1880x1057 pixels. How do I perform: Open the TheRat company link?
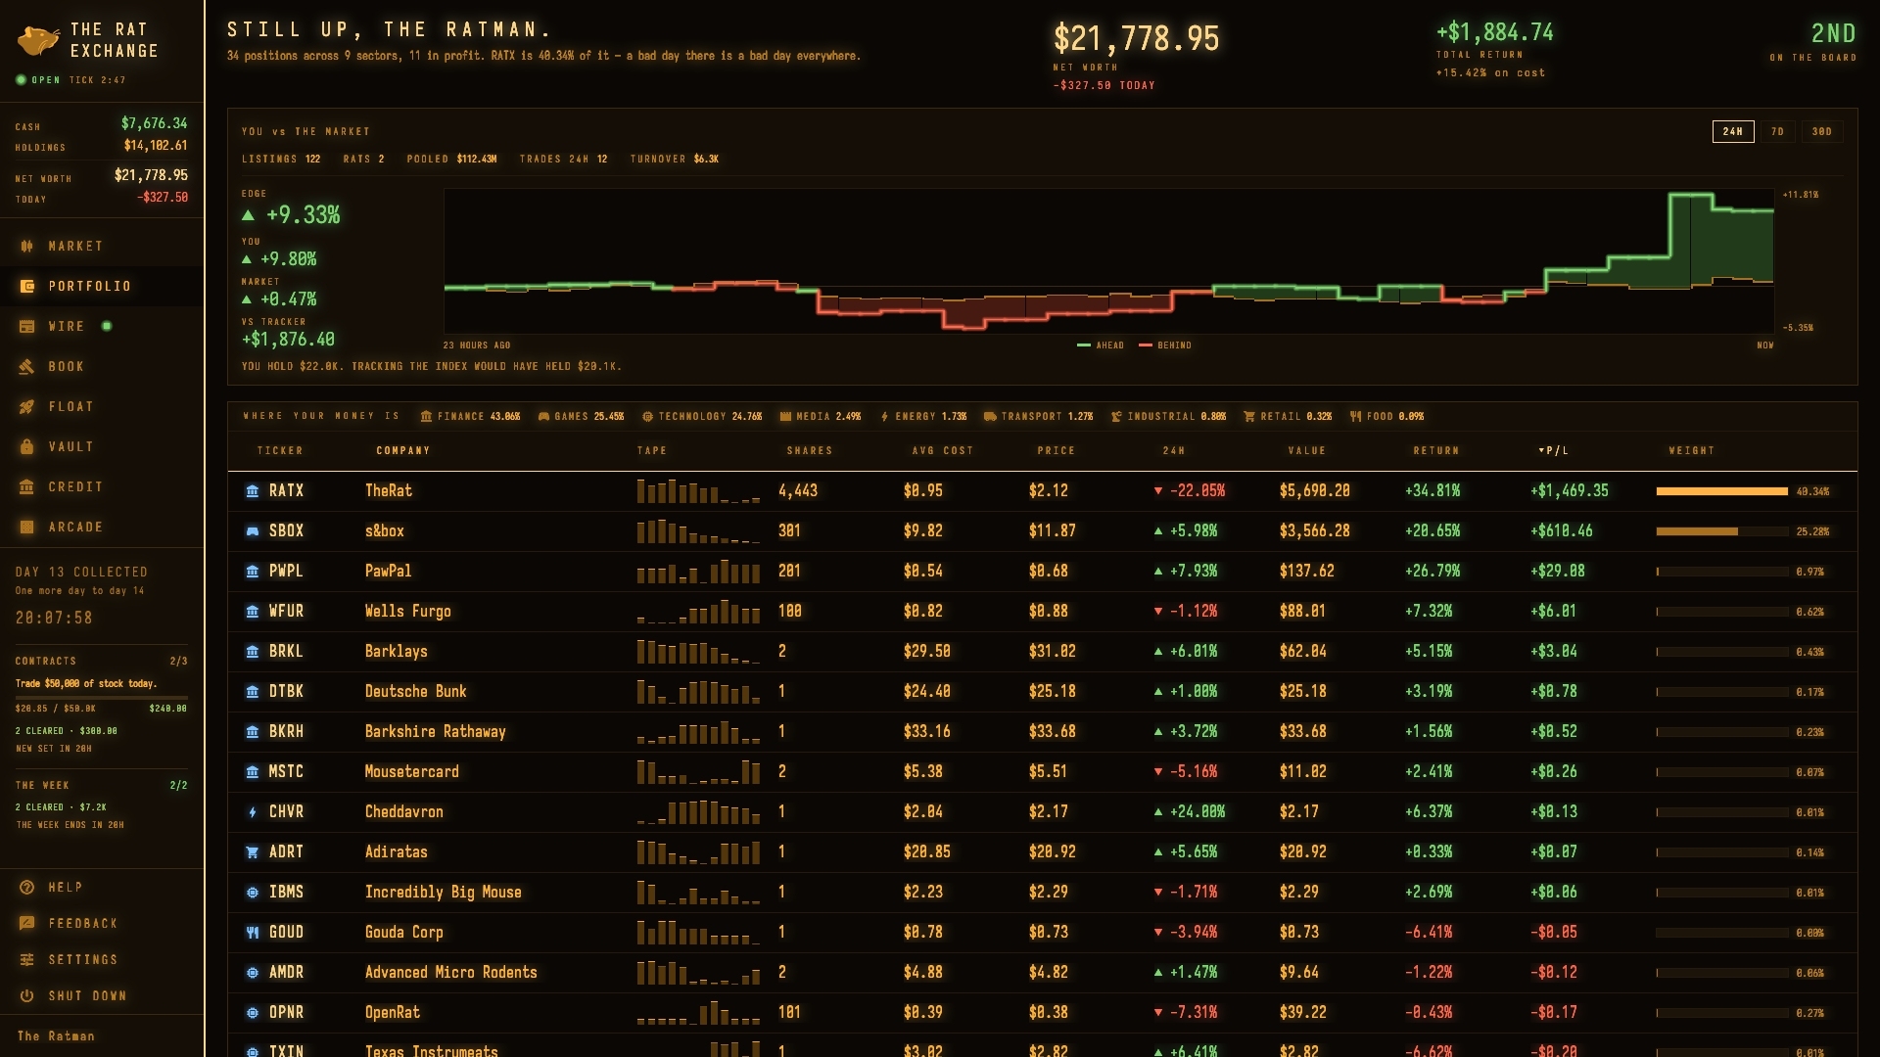click(389, 490)
